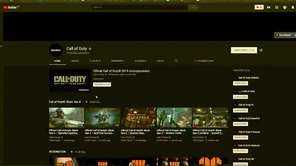Open the notifications bell in header
The image size is (296, 166).
point(293,7)
